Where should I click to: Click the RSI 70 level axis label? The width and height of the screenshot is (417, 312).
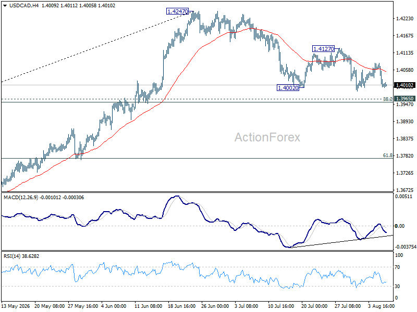click(x=397, y=267)
